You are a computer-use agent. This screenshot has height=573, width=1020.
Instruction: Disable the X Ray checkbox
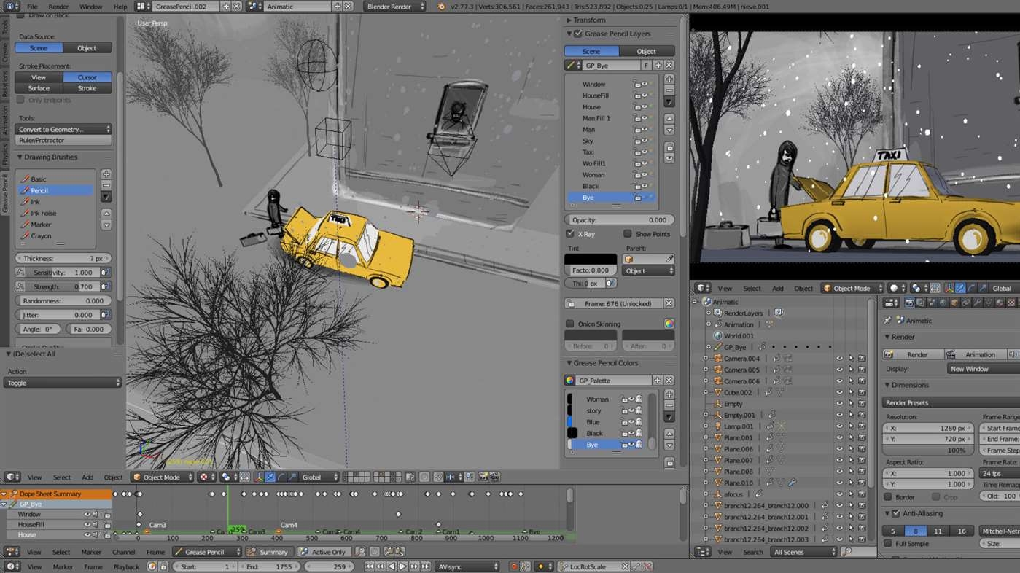[570, 234]
